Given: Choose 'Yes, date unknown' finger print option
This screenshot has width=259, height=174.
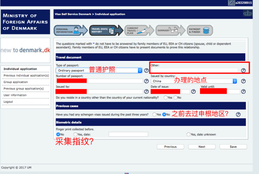Looking at the screenshot, I should (x=189, y=134).
